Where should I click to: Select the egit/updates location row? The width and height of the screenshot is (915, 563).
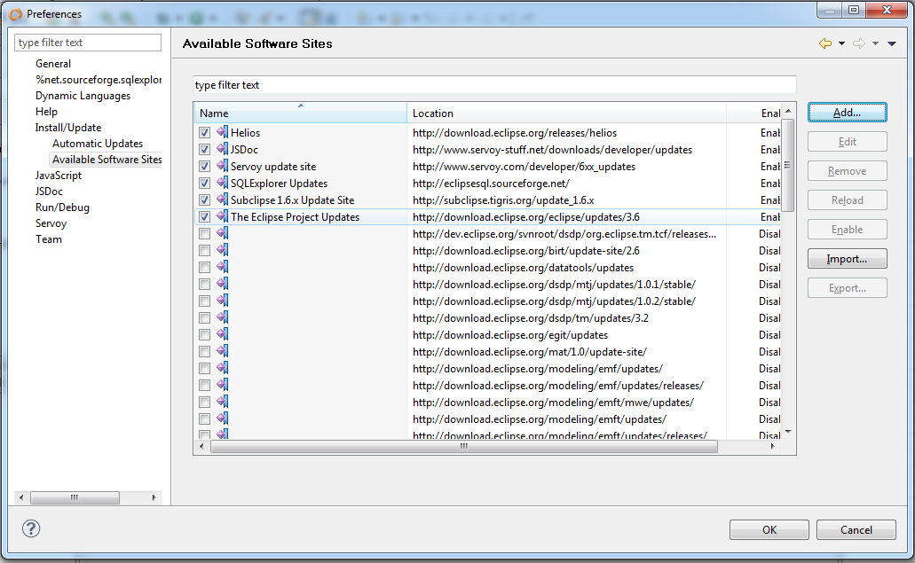tap(487, 334)
